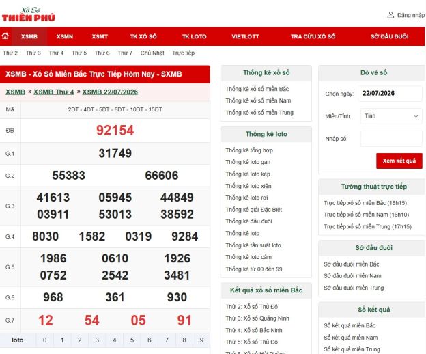
Task: Open the Thống kê loto gan link
Action: (248, 162)
